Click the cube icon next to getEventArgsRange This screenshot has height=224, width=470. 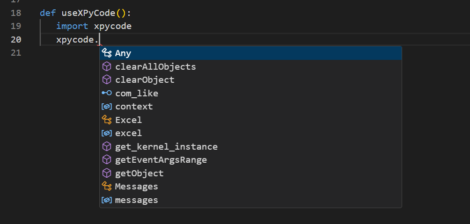click(107, 160)
